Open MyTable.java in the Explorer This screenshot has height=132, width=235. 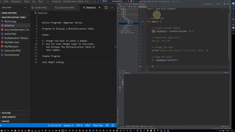coord(11,47)
